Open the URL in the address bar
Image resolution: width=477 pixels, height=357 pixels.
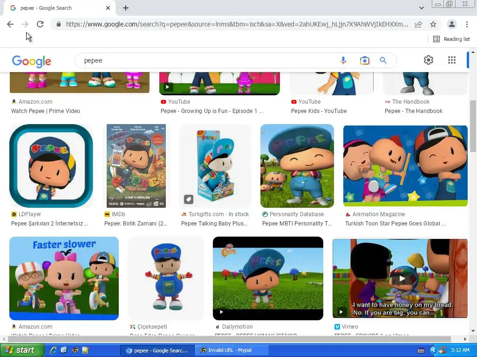click(237, 24)
